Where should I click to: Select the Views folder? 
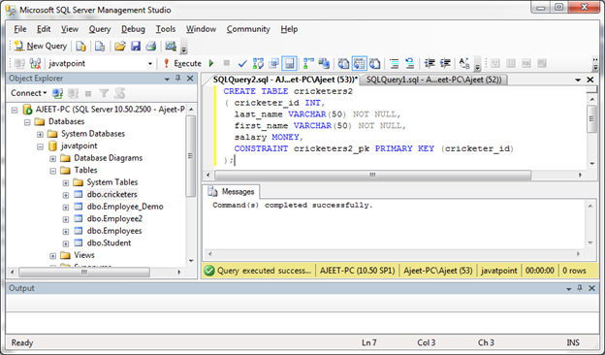pos(84,255)
